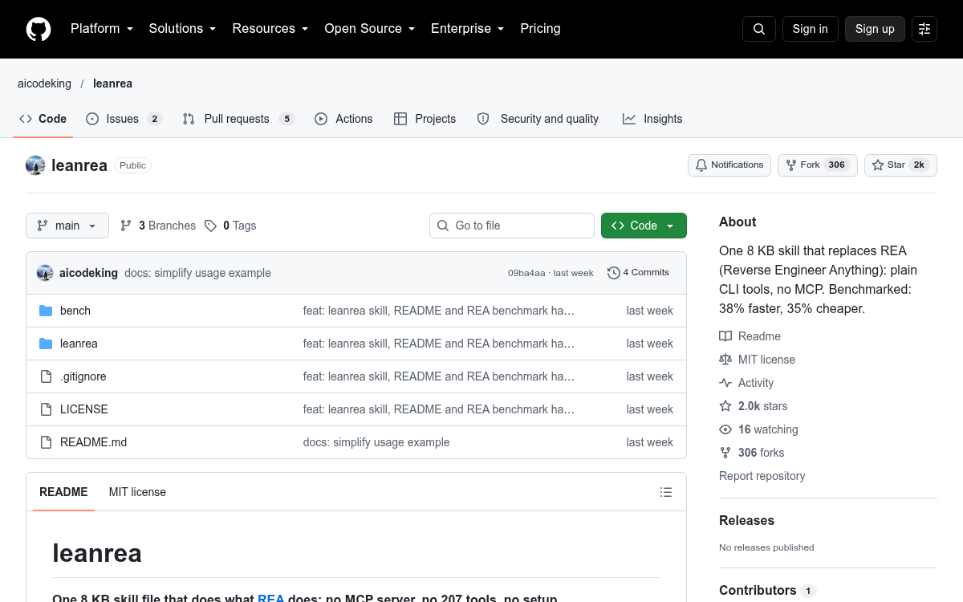963x602 pixels.
Task: Click the Releases heading
Action: [746, 520]
